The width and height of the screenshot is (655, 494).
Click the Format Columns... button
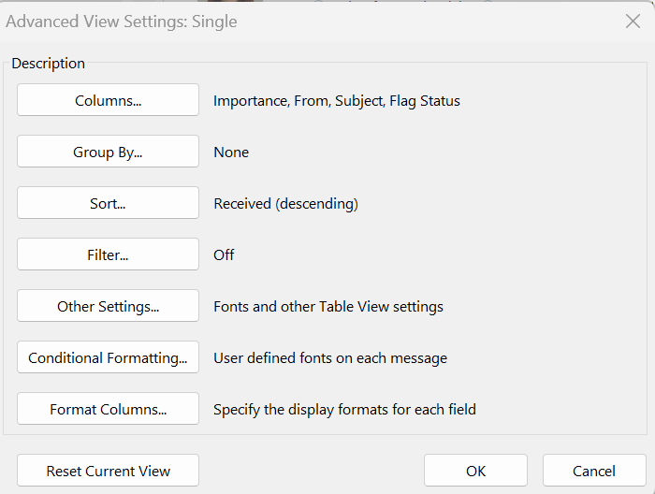(108, 409)
